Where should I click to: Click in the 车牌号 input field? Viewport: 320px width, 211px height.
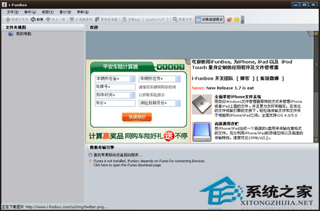point(115,87)
